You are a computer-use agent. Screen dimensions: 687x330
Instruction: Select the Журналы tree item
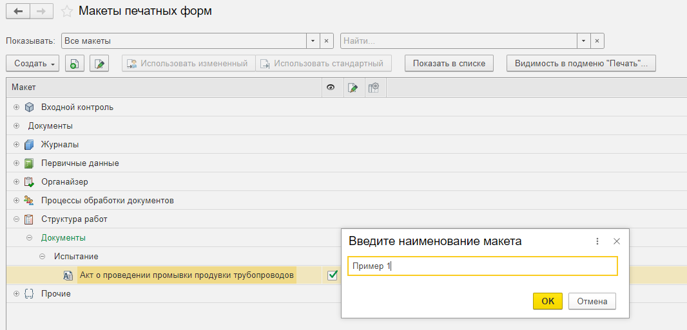click(x=60, y=145)
